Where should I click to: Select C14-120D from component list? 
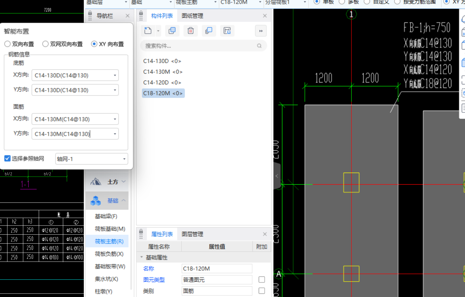[x=162, y=82]
